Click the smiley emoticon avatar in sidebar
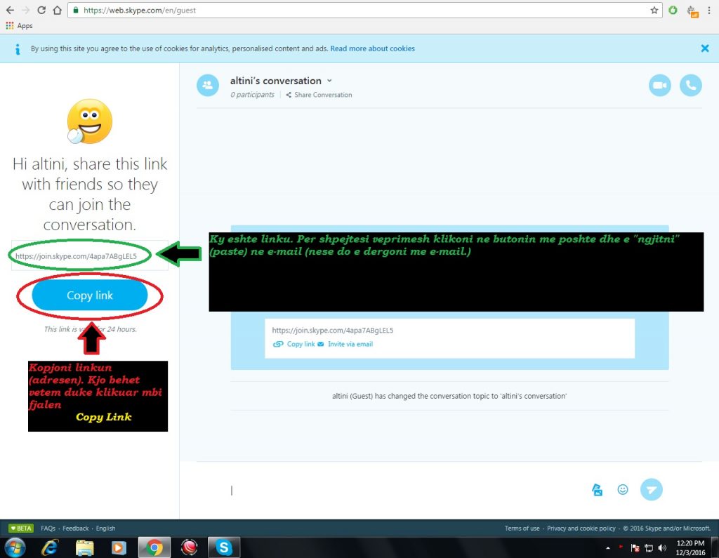The height and width of the screenshot is (558, 719). coord(89,121)
